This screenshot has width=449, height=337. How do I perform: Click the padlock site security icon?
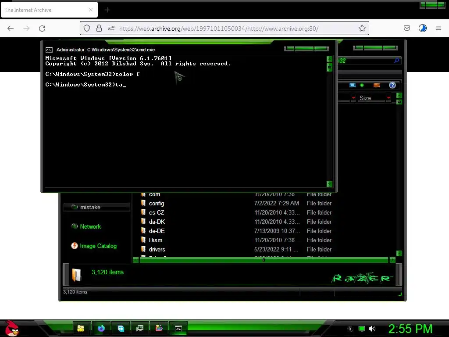pyautogui.click(x=99, y=28)
